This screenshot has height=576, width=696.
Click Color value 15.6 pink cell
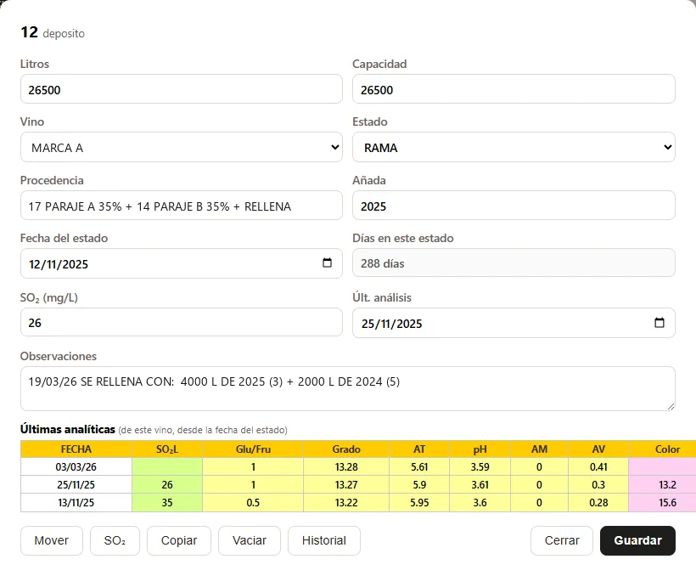(663, 502)
